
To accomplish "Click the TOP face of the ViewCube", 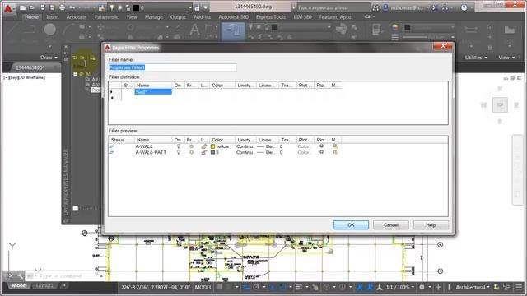I will coord(500,105).
